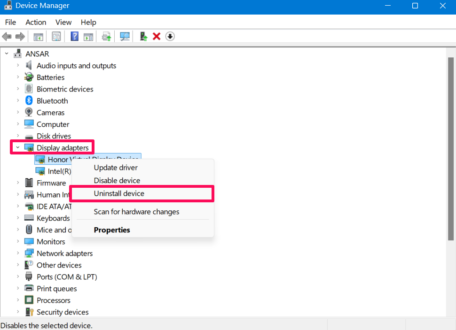Select the Biometric devices label

click(x=65, y=89)
